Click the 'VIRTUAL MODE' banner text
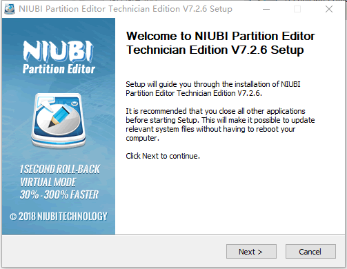The height and width of the screenshot is (269, 347). 48,182
